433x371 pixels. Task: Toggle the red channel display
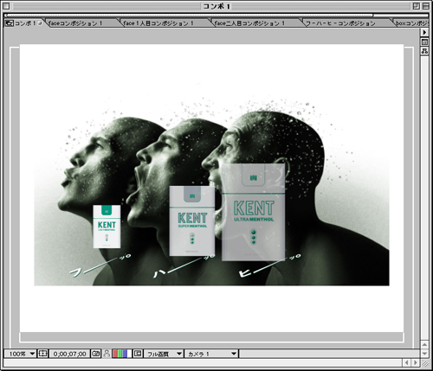[x=114, y=354]
